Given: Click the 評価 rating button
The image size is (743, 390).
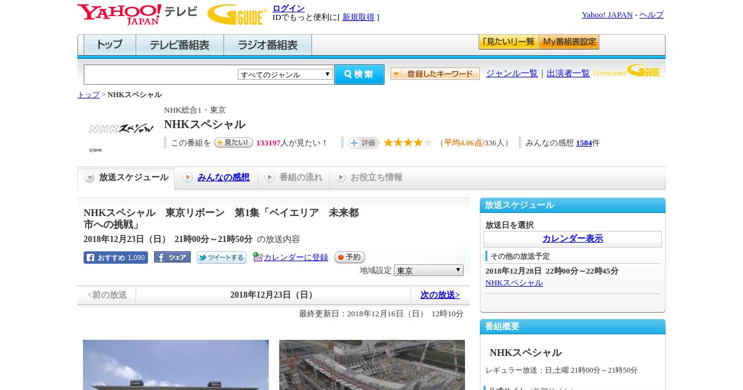Looking at the screenshot, I should 363,143.
